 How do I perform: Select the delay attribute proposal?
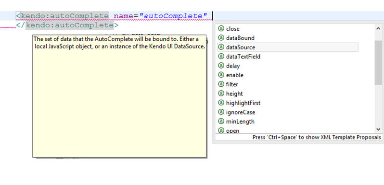(288, 66)
